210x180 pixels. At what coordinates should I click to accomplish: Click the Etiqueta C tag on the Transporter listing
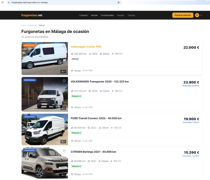click(x=76, y=96)
